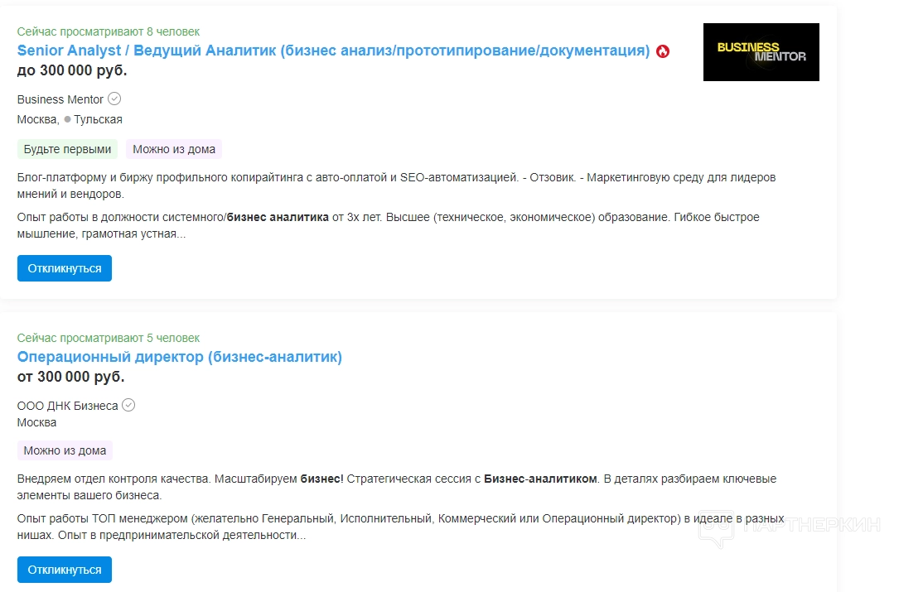Select Можно из дома tag on ДНК Бизнеса vacancy
This screenshot has height=592, width=923.
pos(65,451)
